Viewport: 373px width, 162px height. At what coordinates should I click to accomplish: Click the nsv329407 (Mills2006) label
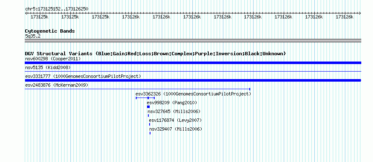pos(176,129)
